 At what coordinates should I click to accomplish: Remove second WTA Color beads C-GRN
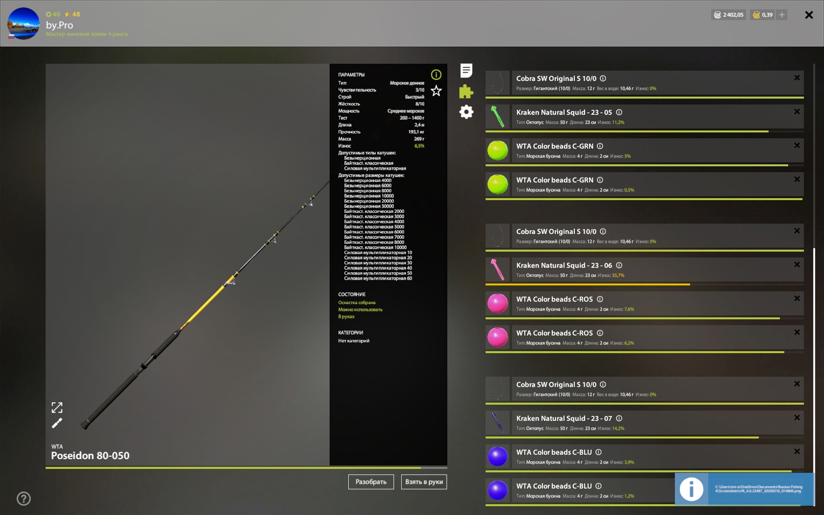797,179
